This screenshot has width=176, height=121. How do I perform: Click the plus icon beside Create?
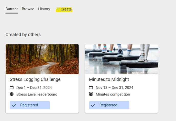58,9
